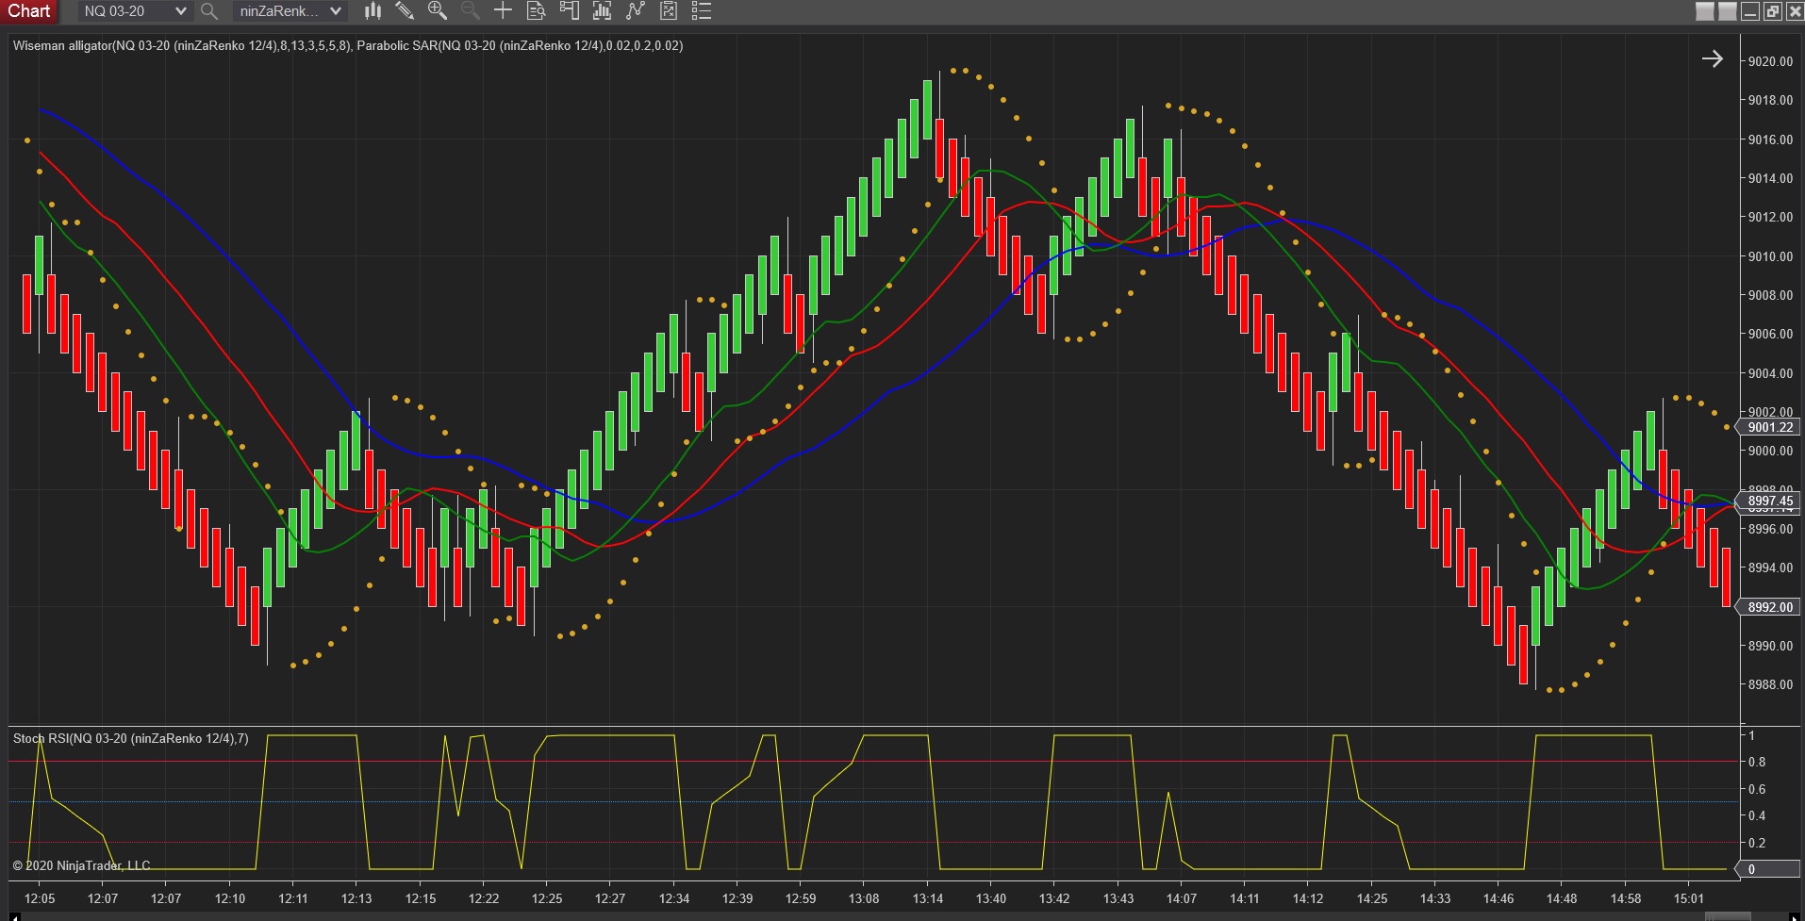Image resolution: width=1805 pixels, height=921 pixels.
Task: Click the first window link button
Action: 1705,11
